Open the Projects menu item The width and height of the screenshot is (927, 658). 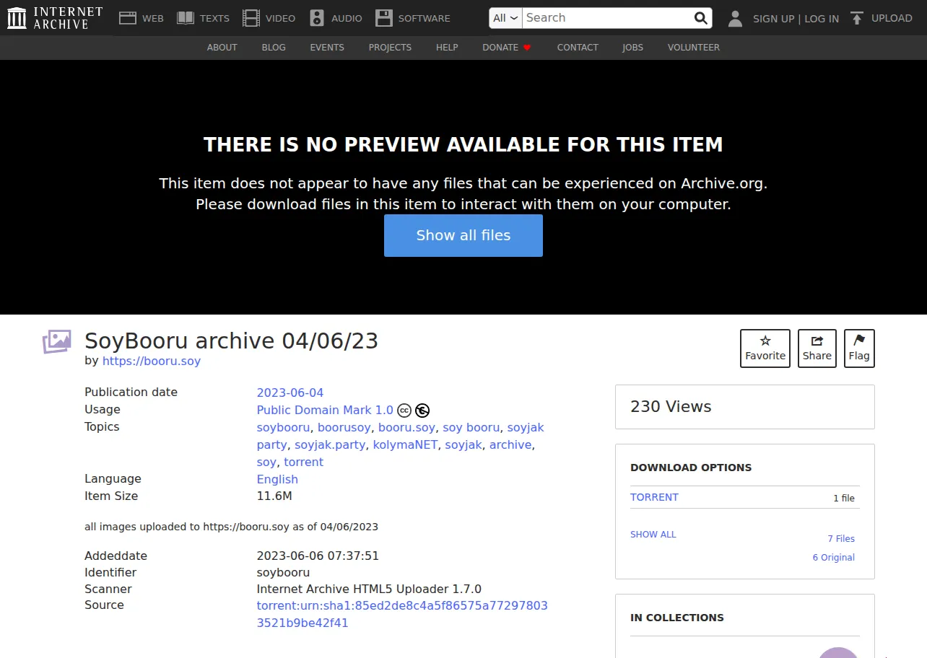(x=390, y=48)
